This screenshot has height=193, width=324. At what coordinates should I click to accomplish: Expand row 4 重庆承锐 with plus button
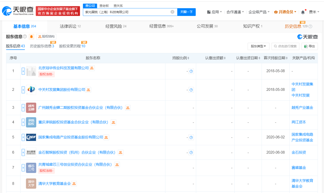[x=23, y=122]
